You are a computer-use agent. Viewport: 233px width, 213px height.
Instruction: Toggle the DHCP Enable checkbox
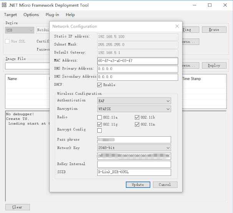point(100,85)
